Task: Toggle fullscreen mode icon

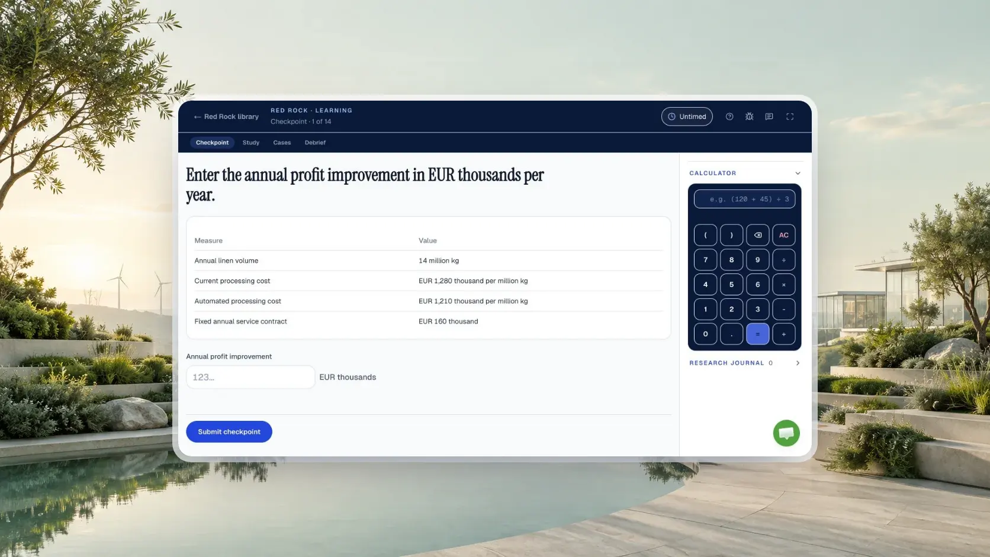Action: click(790, 117)
